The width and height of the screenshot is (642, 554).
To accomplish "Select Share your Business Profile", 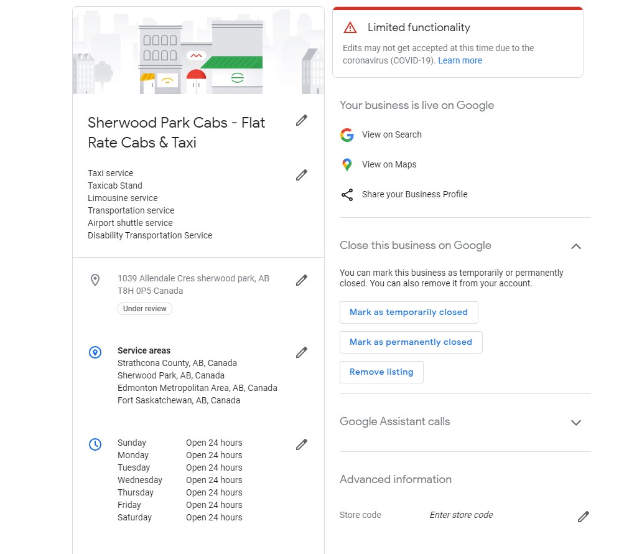I will coord(415,194).
